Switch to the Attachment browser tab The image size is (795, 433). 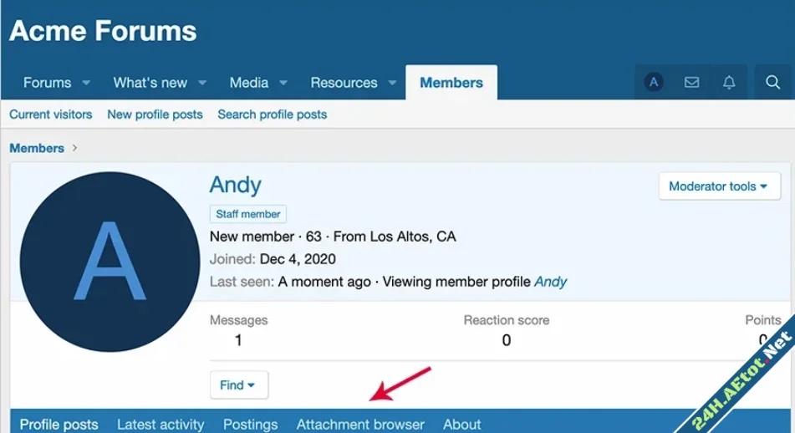click(360, 424)
